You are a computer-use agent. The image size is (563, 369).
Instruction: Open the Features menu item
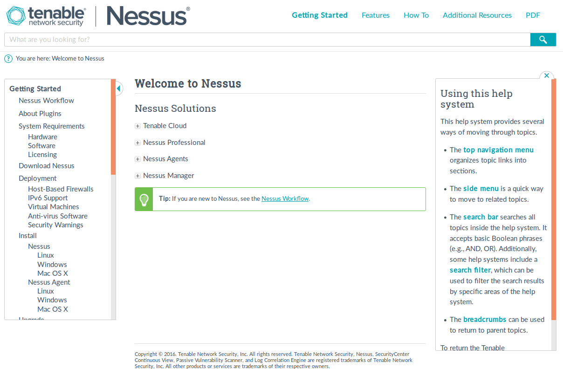coord(376,15)
